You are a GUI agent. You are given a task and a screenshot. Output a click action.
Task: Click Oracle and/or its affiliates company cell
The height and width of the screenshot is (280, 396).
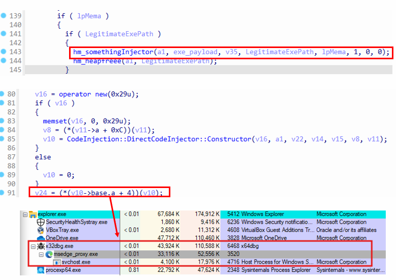(346, 230)
